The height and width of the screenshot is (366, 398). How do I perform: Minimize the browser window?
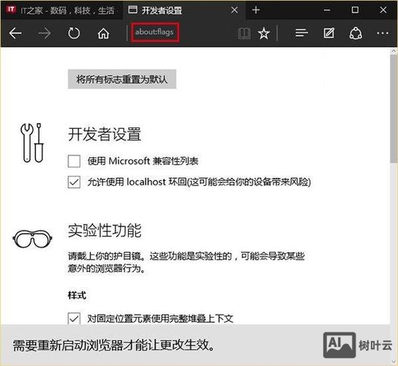click(327, 10)
